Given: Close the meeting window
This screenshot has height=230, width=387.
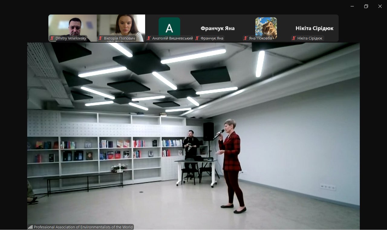Looking at the screenshot, I should [380, 6].
